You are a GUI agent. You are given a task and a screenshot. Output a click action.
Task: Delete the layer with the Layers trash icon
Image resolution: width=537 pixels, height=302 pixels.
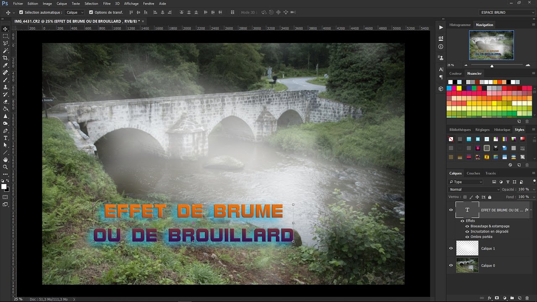[x=527, y=298]
